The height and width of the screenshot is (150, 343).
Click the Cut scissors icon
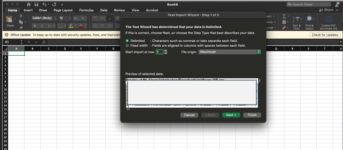coord(21,16)
